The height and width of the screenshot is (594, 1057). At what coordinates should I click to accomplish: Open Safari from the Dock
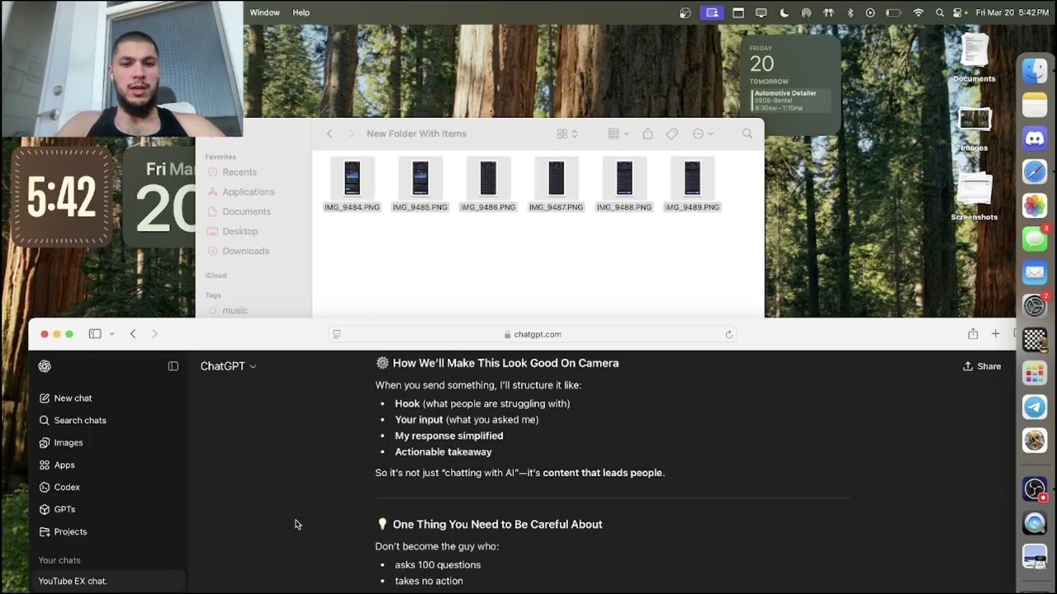point(1035,172)
